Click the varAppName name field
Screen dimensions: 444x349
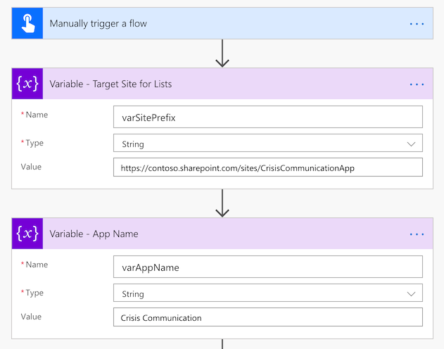[267, 267]
